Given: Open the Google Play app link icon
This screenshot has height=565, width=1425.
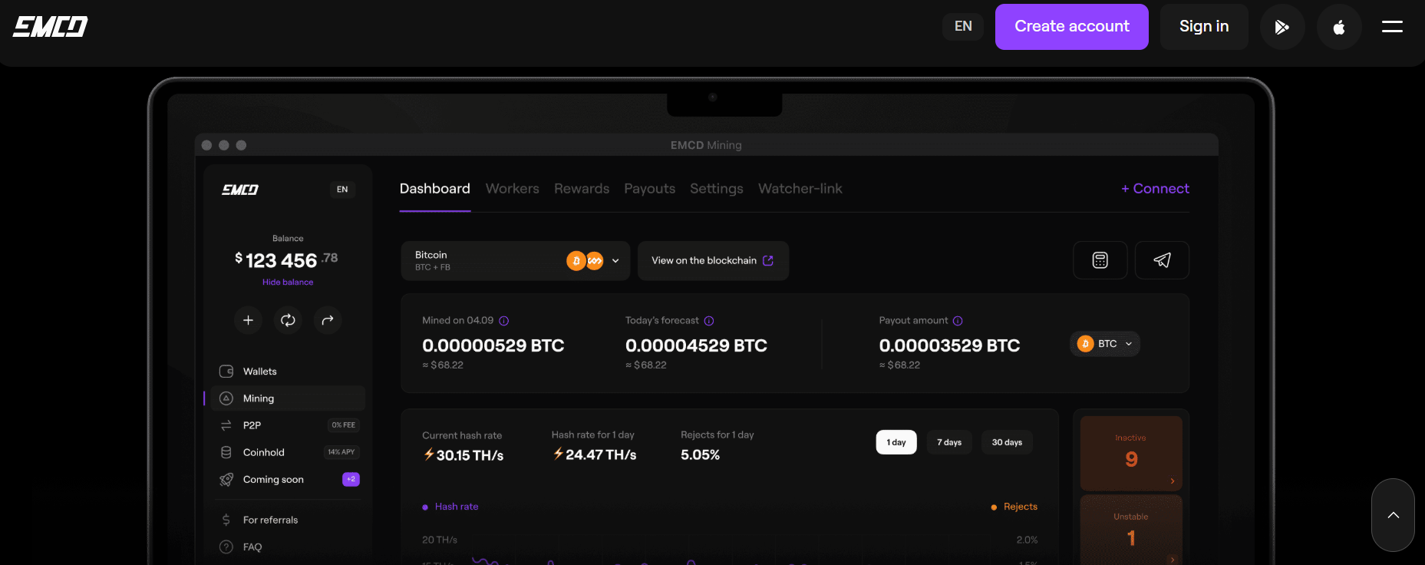Looking at the screenshot, I should [x=1282, y=27].
